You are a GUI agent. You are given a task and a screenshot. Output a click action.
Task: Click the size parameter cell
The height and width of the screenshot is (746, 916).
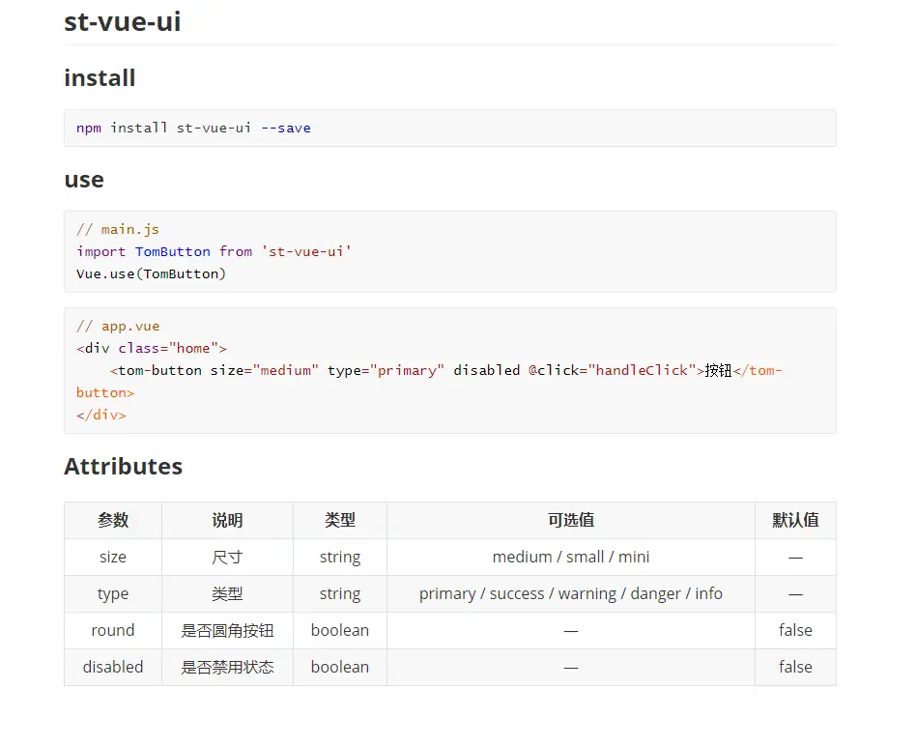pyautogui.click(x=113, y=557)
